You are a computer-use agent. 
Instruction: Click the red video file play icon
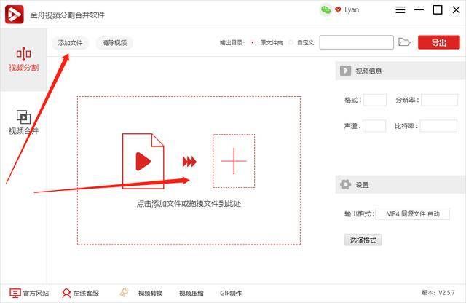click(x=143, y=161)
